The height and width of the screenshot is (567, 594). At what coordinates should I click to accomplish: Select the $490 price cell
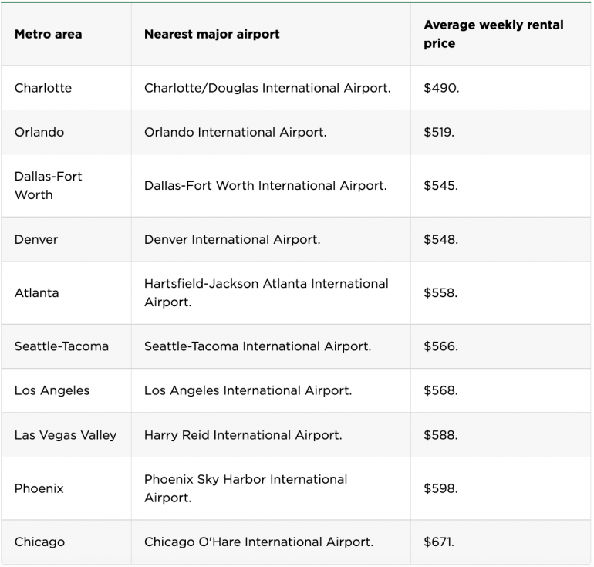[x=441, y=88]
